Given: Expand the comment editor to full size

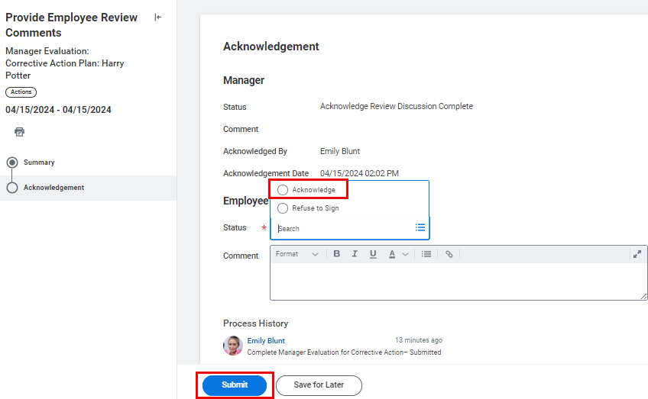Looking at the screenshot, I should pos(637,254).
